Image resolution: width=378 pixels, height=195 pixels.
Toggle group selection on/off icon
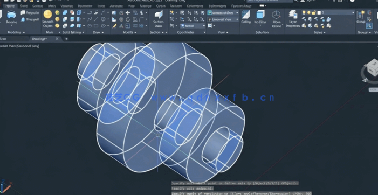point(369,25)
